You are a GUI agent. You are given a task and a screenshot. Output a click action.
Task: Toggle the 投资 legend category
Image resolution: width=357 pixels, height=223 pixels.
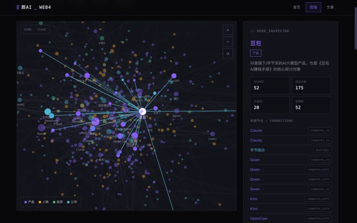[x=58, y=202]
